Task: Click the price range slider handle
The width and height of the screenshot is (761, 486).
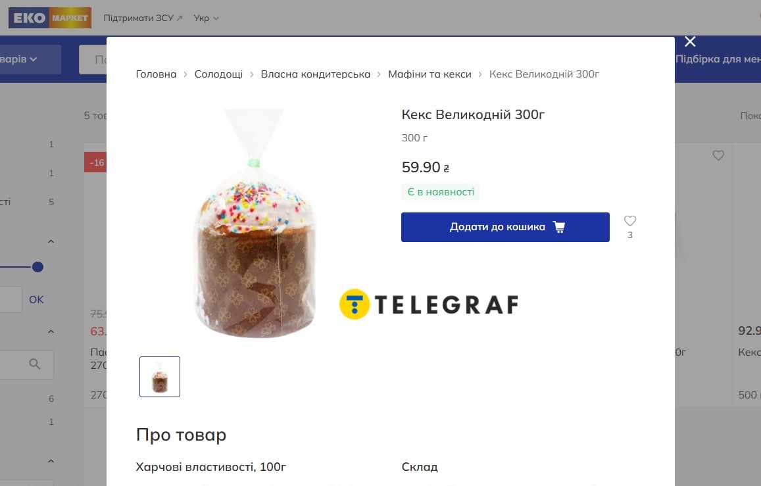Action: [37, 267]
